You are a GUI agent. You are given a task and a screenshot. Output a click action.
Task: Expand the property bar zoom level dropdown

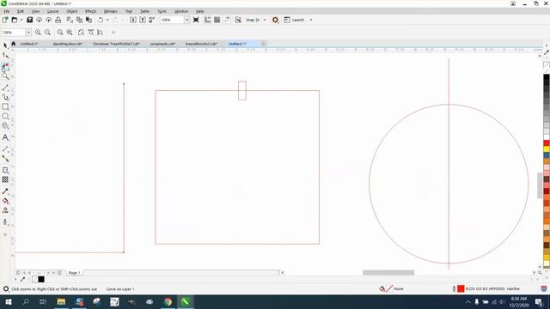[28, 33]
